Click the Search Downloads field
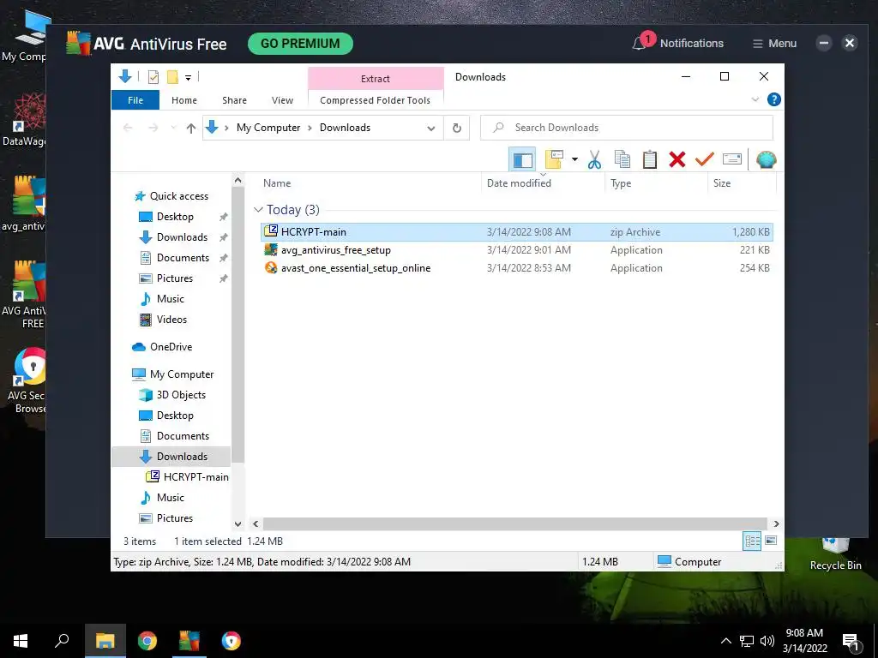The height and width of the screenshot is (658, 878). tap(627, 128)
